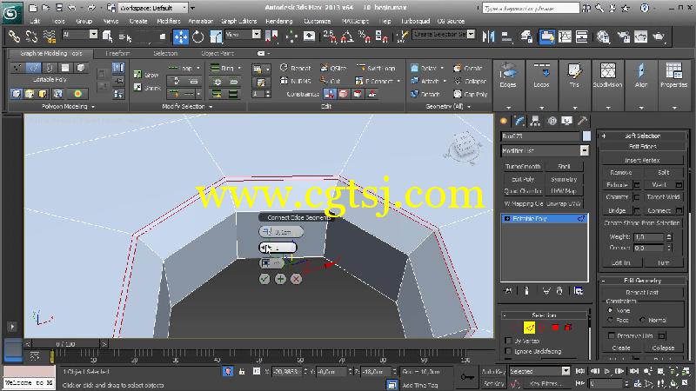The height and width of the screenshot is (391, 696).
Task: Click the Symmetry modifier button
Action: coord(564,179)
